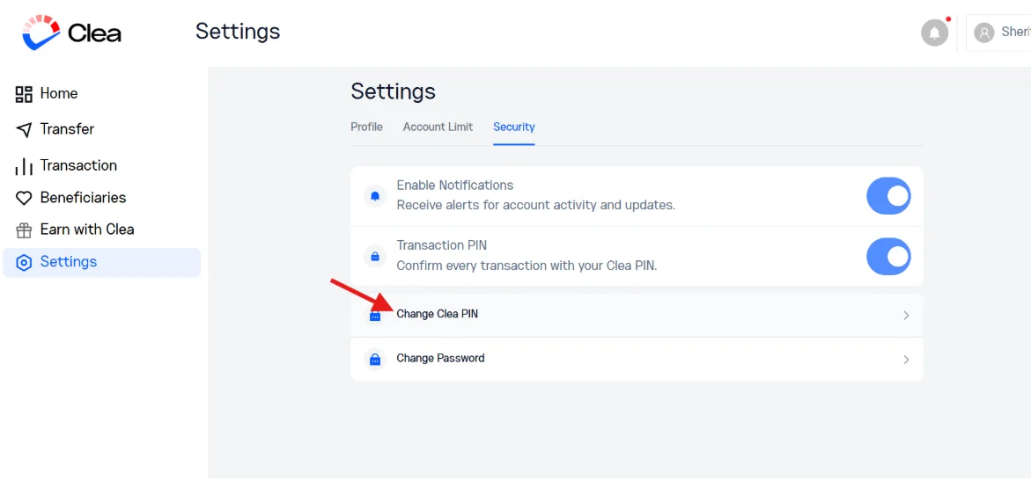The image size is (1031, 481).
Task: Click the Earn with Clea gift icon
Action: point(24,230)
